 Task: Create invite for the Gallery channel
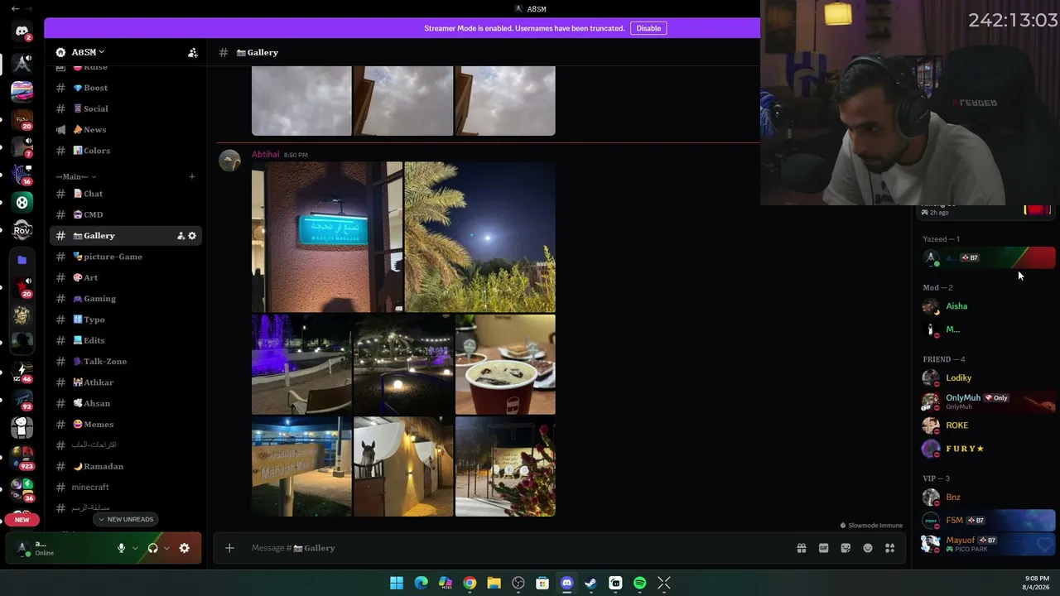(181, 236)
